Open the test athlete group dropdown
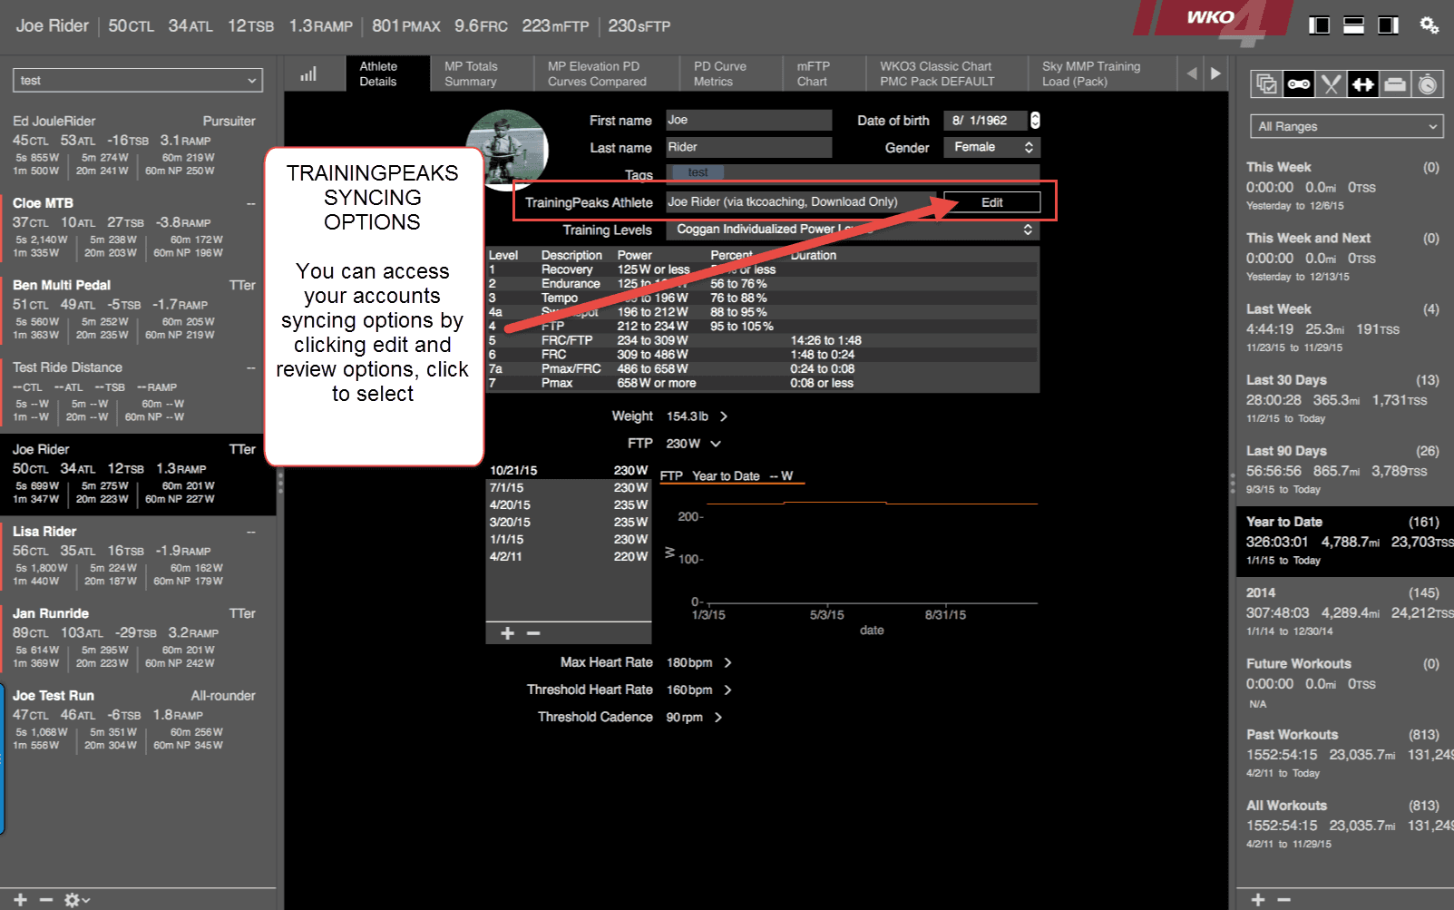The image size is (1454, 910). pos(138,81)
